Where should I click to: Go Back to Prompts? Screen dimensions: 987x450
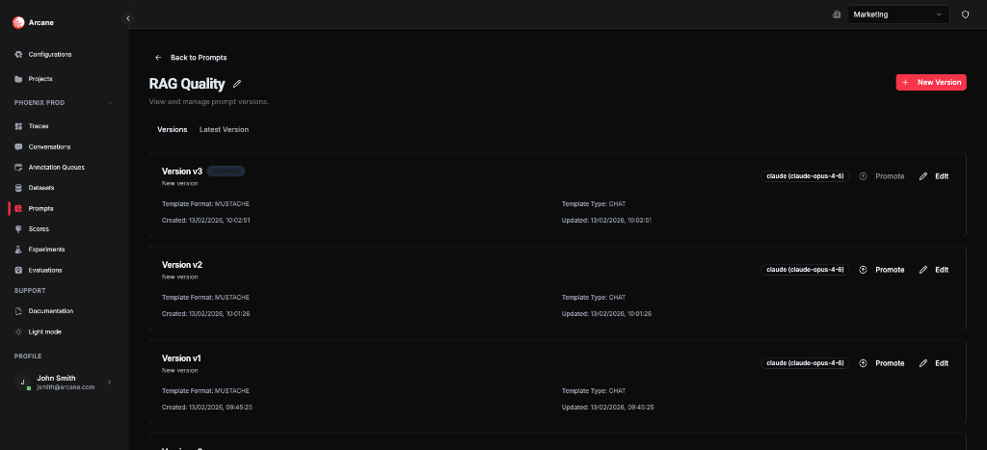click(x=191, y=58)
